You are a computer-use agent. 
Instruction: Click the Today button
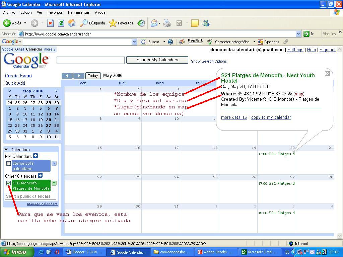[x=93, y=76]
